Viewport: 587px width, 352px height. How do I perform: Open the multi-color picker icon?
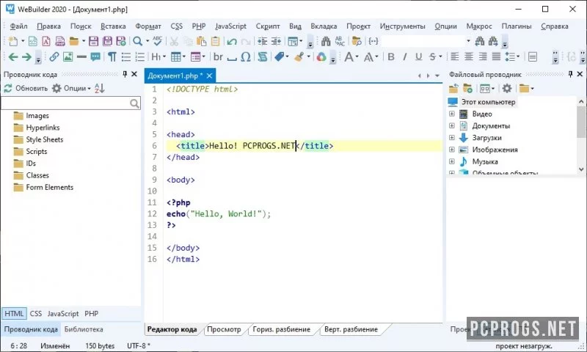click(x=321, y=57)
